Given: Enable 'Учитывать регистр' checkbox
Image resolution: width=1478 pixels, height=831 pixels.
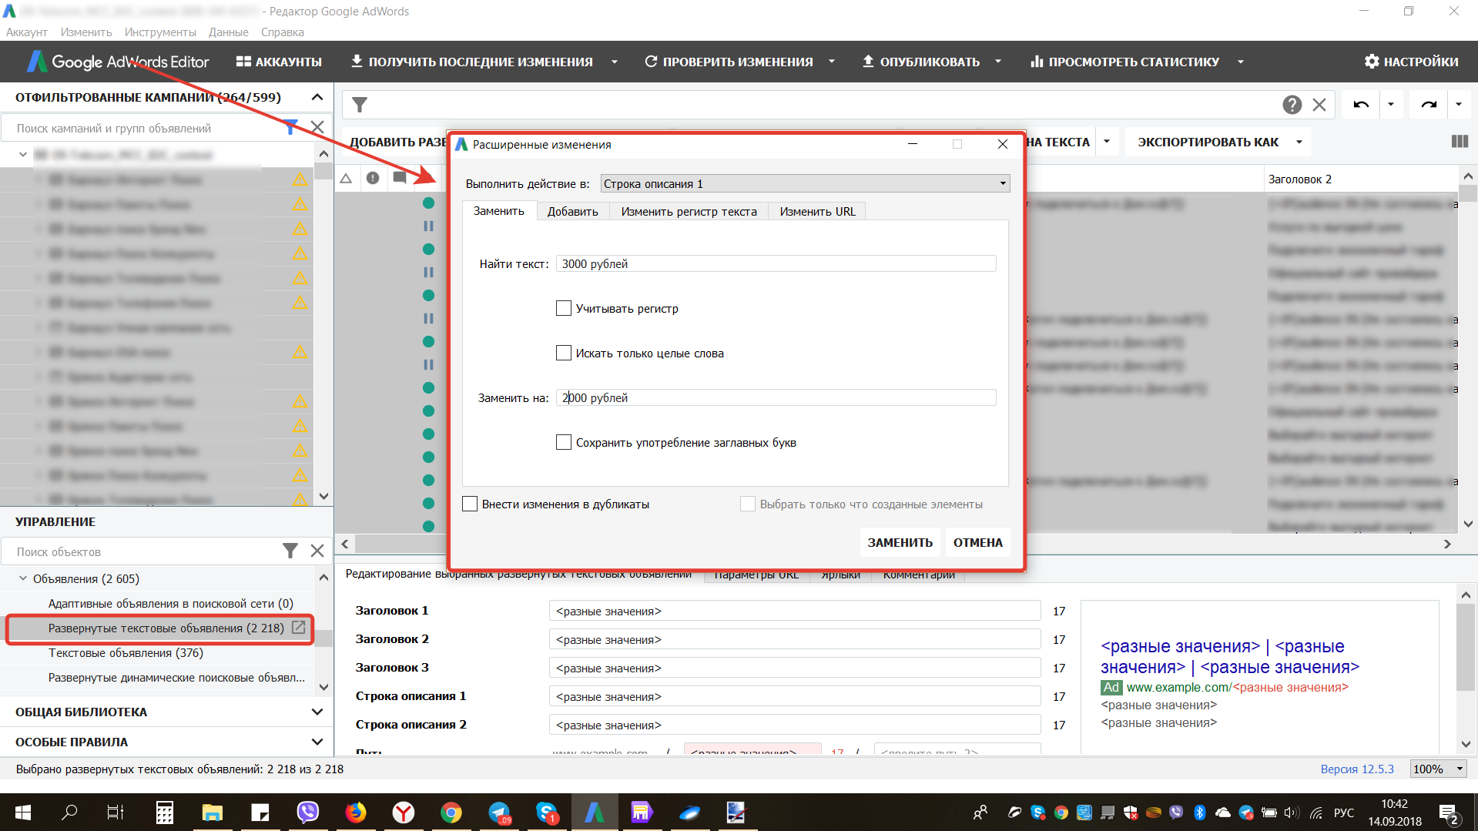Looking at the screenshot, I should click(564, 308).
